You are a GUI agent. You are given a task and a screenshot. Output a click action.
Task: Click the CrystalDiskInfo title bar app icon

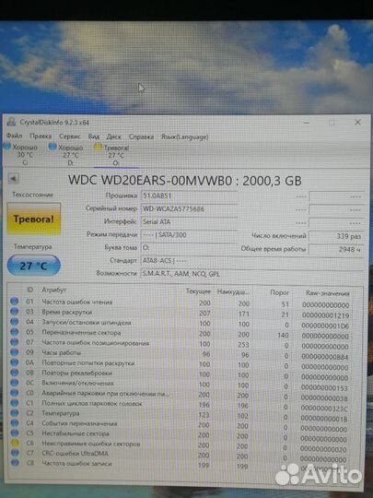click(x=11, y=122)
